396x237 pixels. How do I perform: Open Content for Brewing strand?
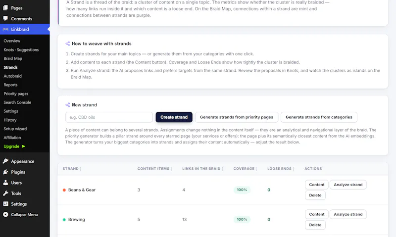(317, 214)
